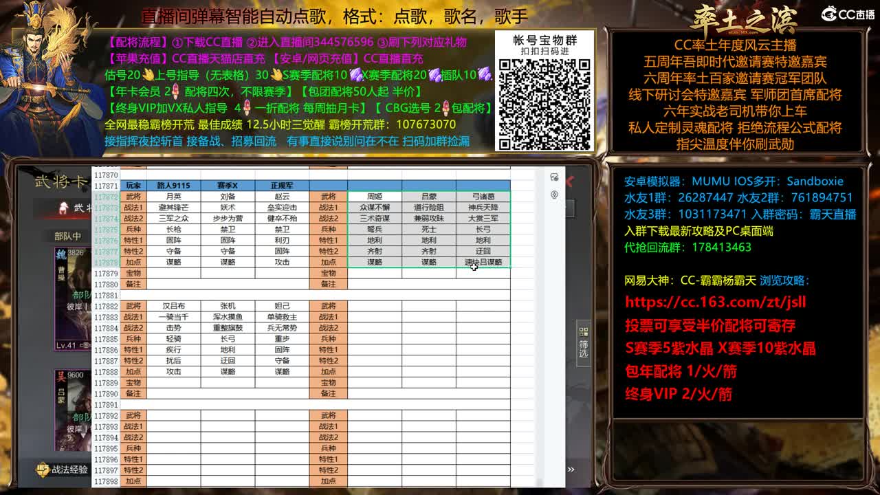The height and width of the screenshot is (495, 880).
Task: Select the cell containing 轻骑
Action: [x=173, y=339]
